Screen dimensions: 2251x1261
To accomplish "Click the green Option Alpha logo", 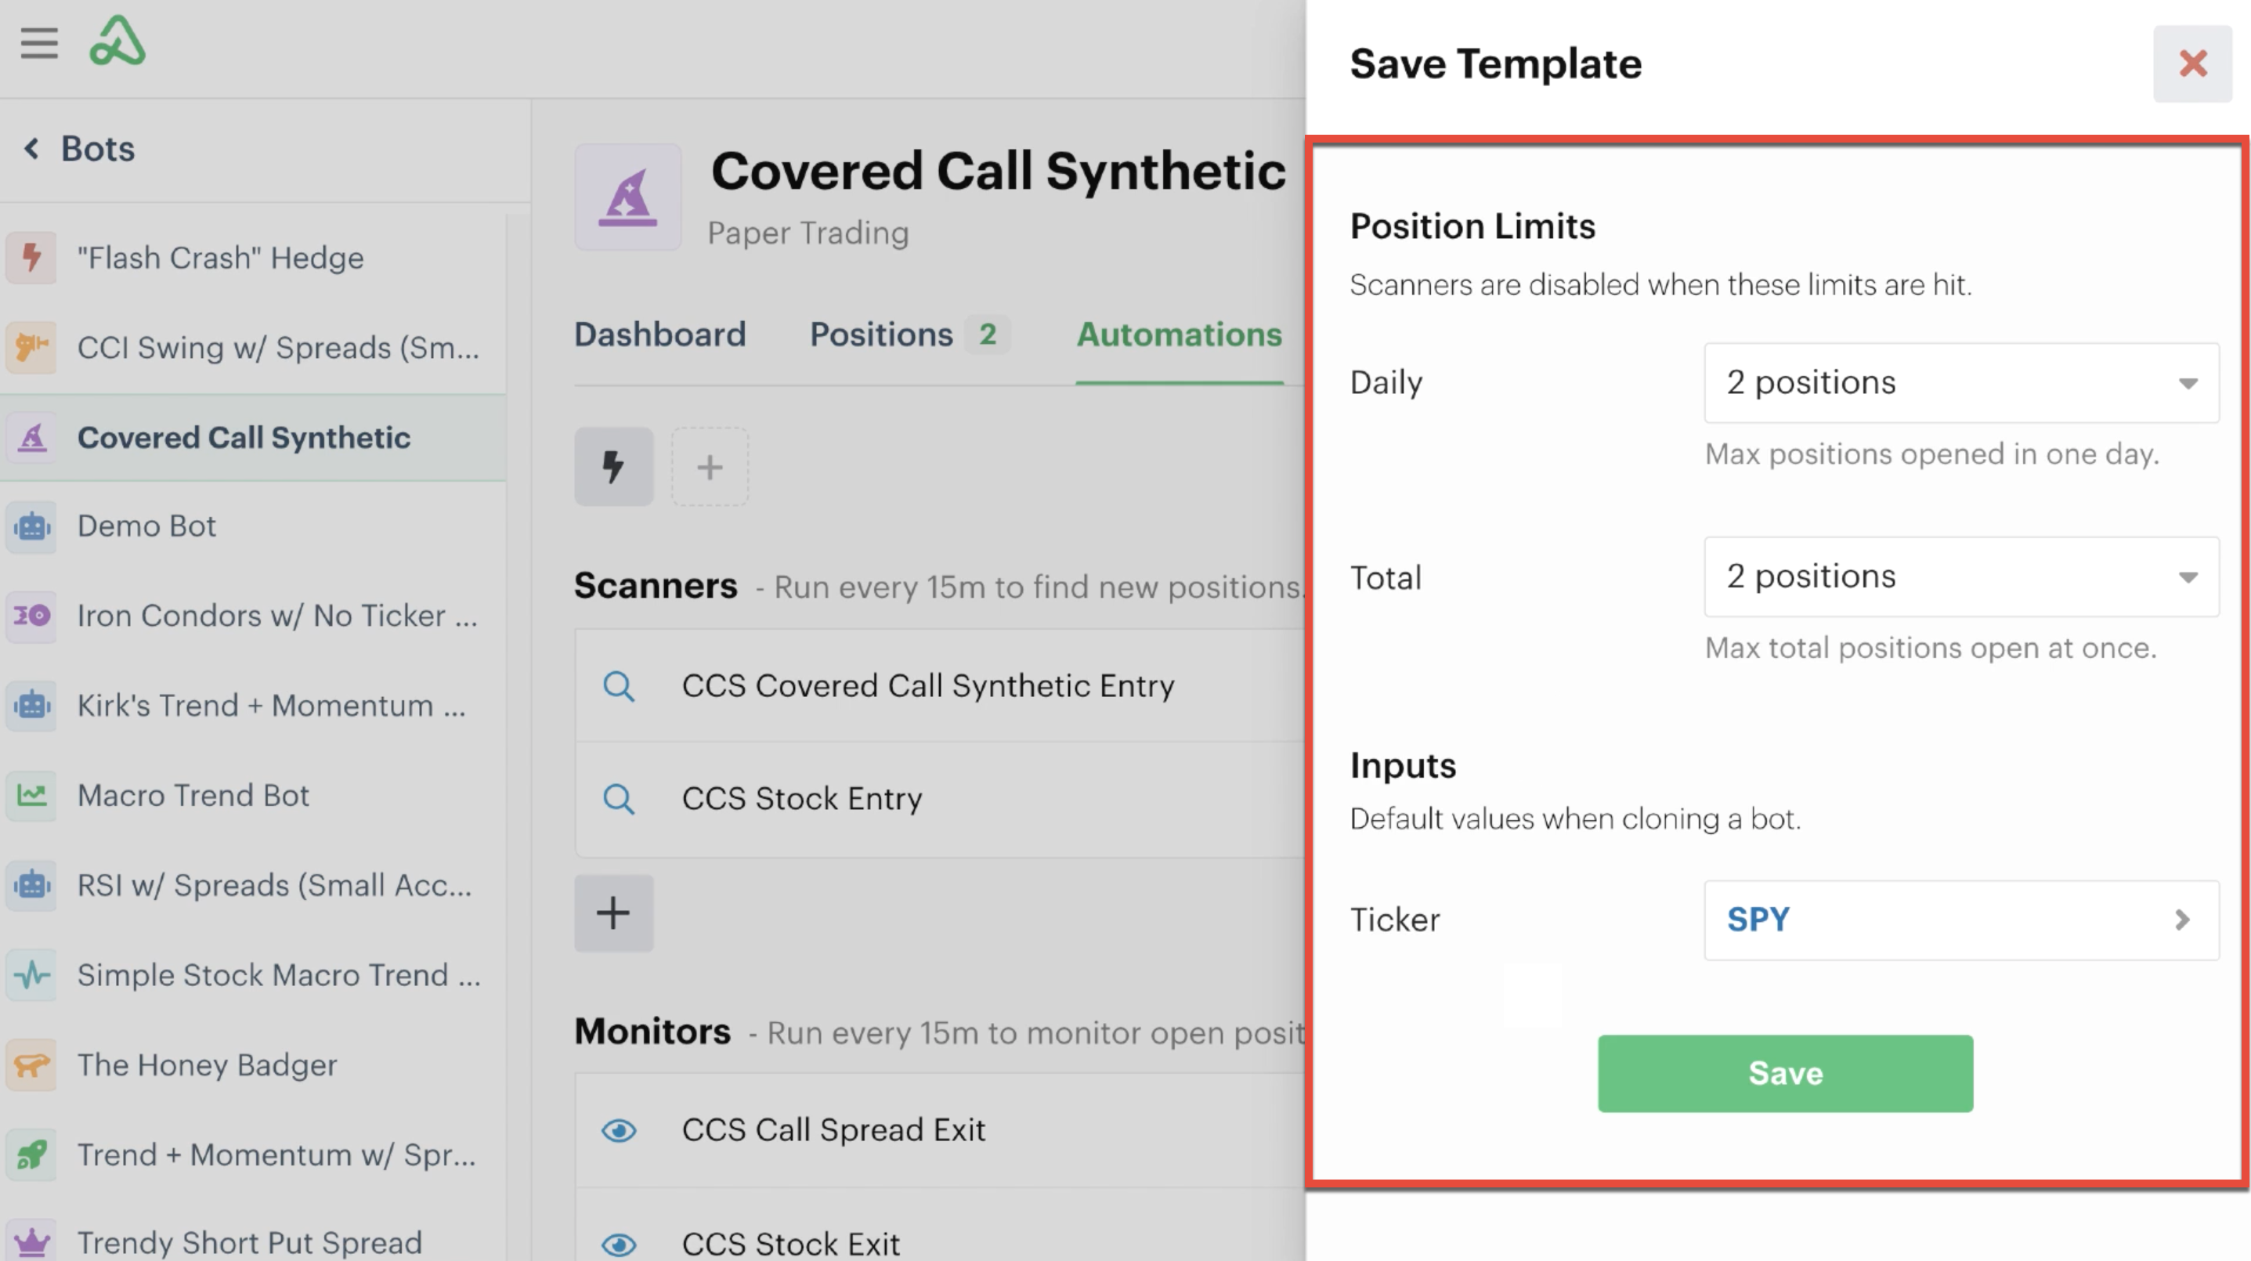I will (x=117, y=41).
